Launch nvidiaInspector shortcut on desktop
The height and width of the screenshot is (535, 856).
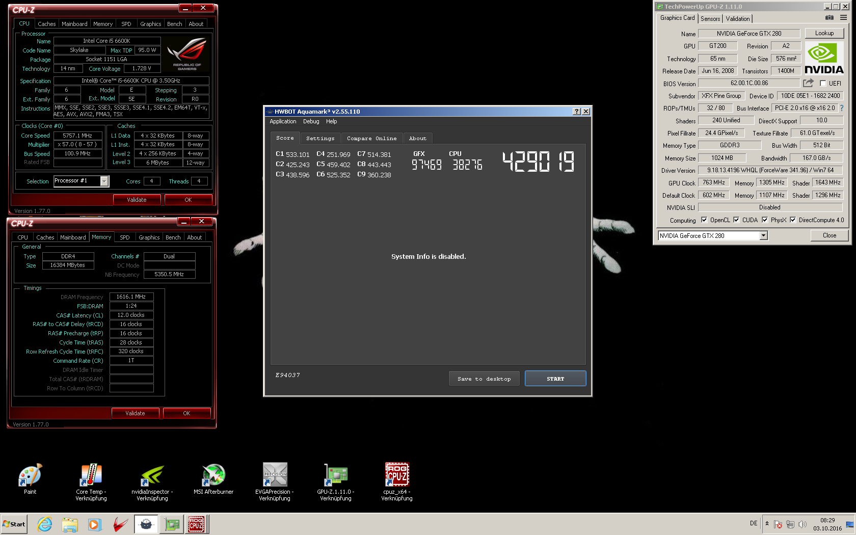(x=152, y=482)
